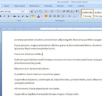Open the highlight color dropdown arrow
102x96 pixels.
click(x=35, y=16)
